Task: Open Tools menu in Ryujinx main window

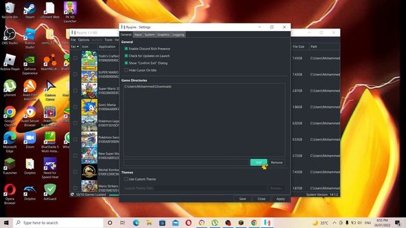Action: pyautogui.click(x=108, y=40)
